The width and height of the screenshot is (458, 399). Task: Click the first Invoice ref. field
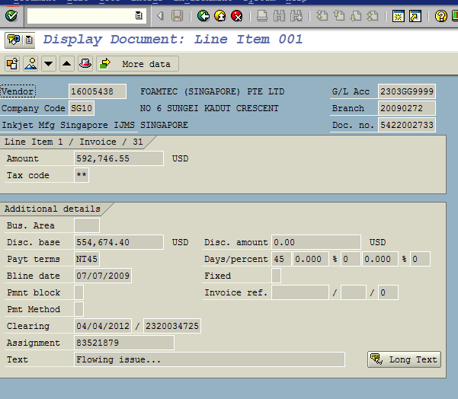point(300,292)
